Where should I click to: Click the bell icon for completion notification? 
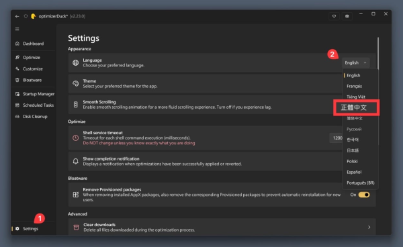[x=75, y=161]
